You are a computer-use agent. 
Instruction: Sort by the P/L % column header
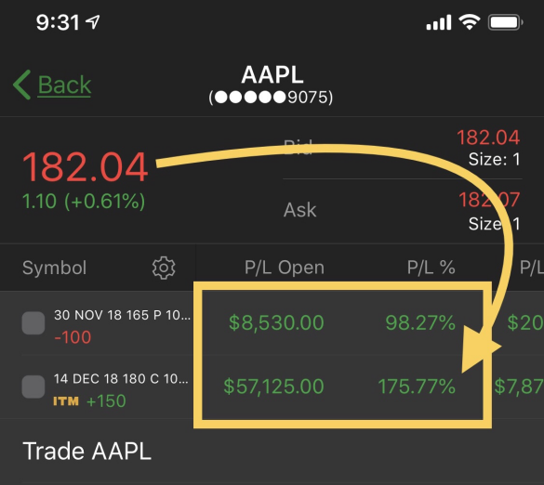(x=431, y=268)
